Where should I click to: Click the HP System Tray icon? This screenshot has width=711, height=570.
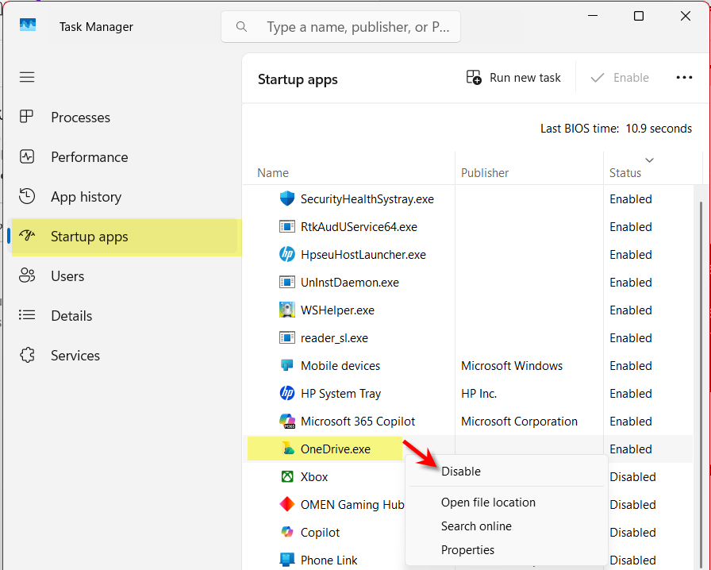click(x=287, y=394)
